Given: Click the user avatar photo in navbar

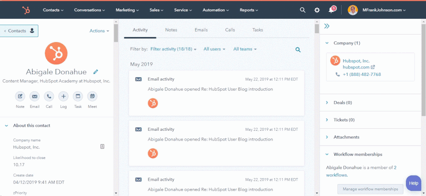Looking at the screenshot, I should [x=353, y=10].
